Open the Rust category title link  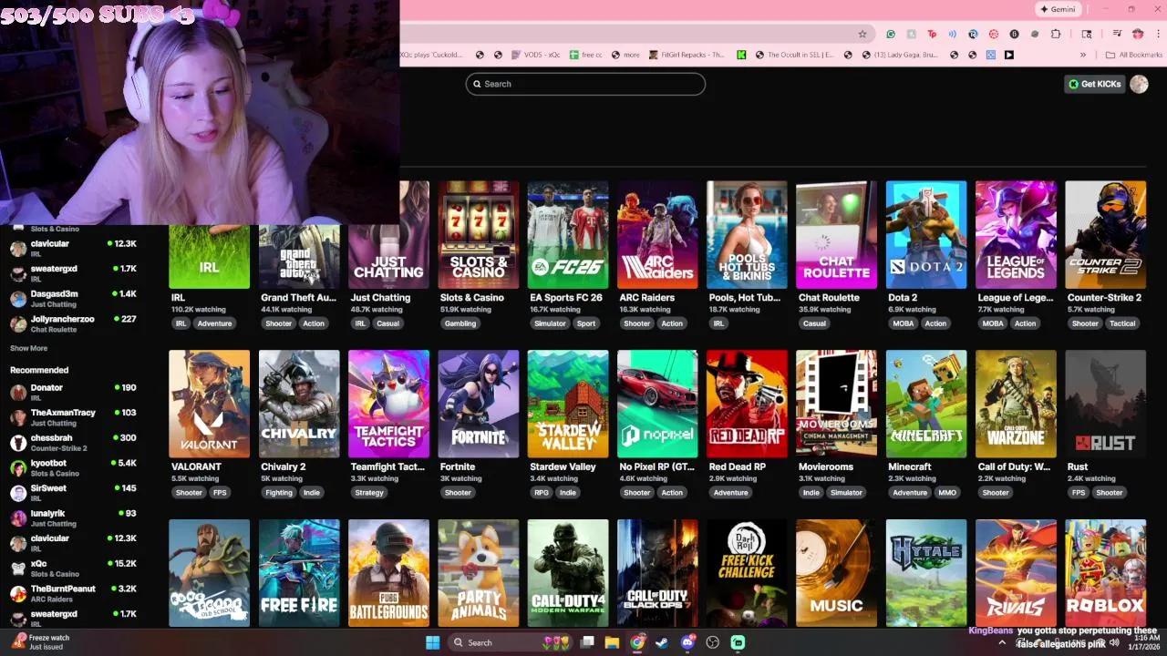coord(1078,466)
